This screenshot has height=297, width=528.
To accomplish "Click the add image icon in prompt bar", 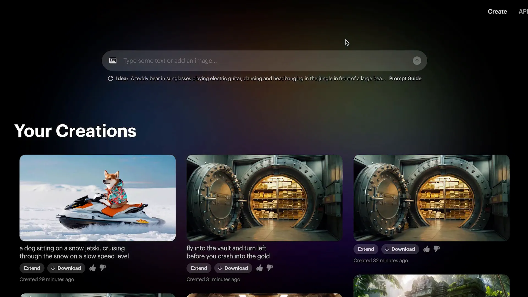I will 113,61.
